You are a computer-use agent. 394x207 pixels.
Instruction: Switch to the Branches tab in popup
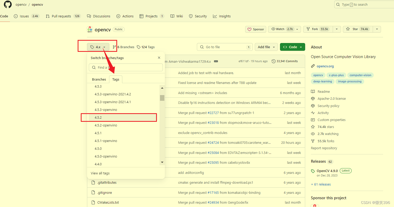(x=99, y=79)
